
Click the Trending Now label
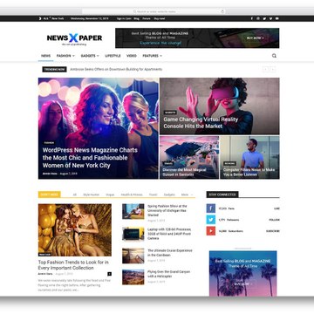(x=54, y=69)
